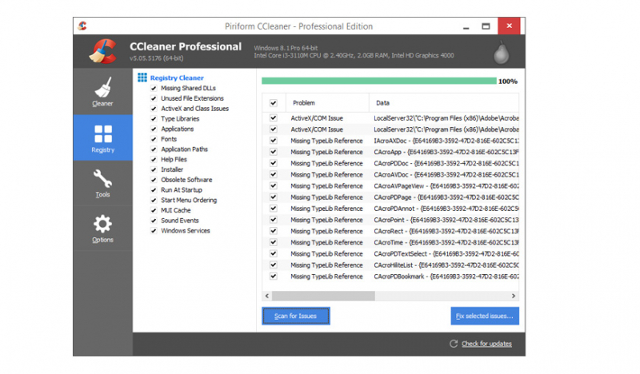
Task: Select the CAcroHiliteList result row
Action: [390, 265]
